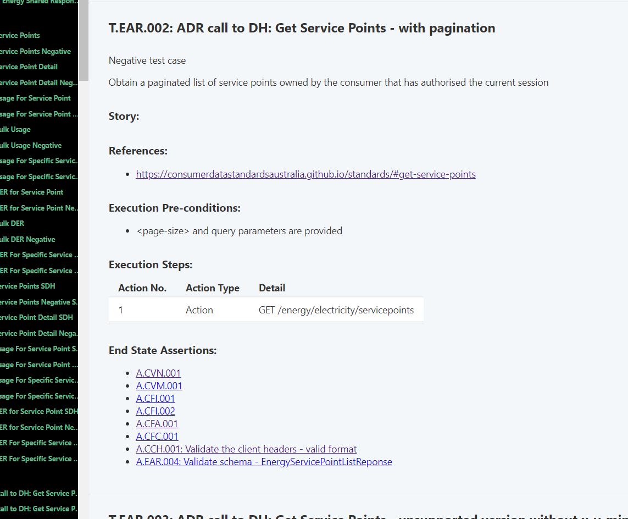Open A.CCH.001 validate client headers assertion
This screenshot has height=519, width=628.
tap(246, 449)
